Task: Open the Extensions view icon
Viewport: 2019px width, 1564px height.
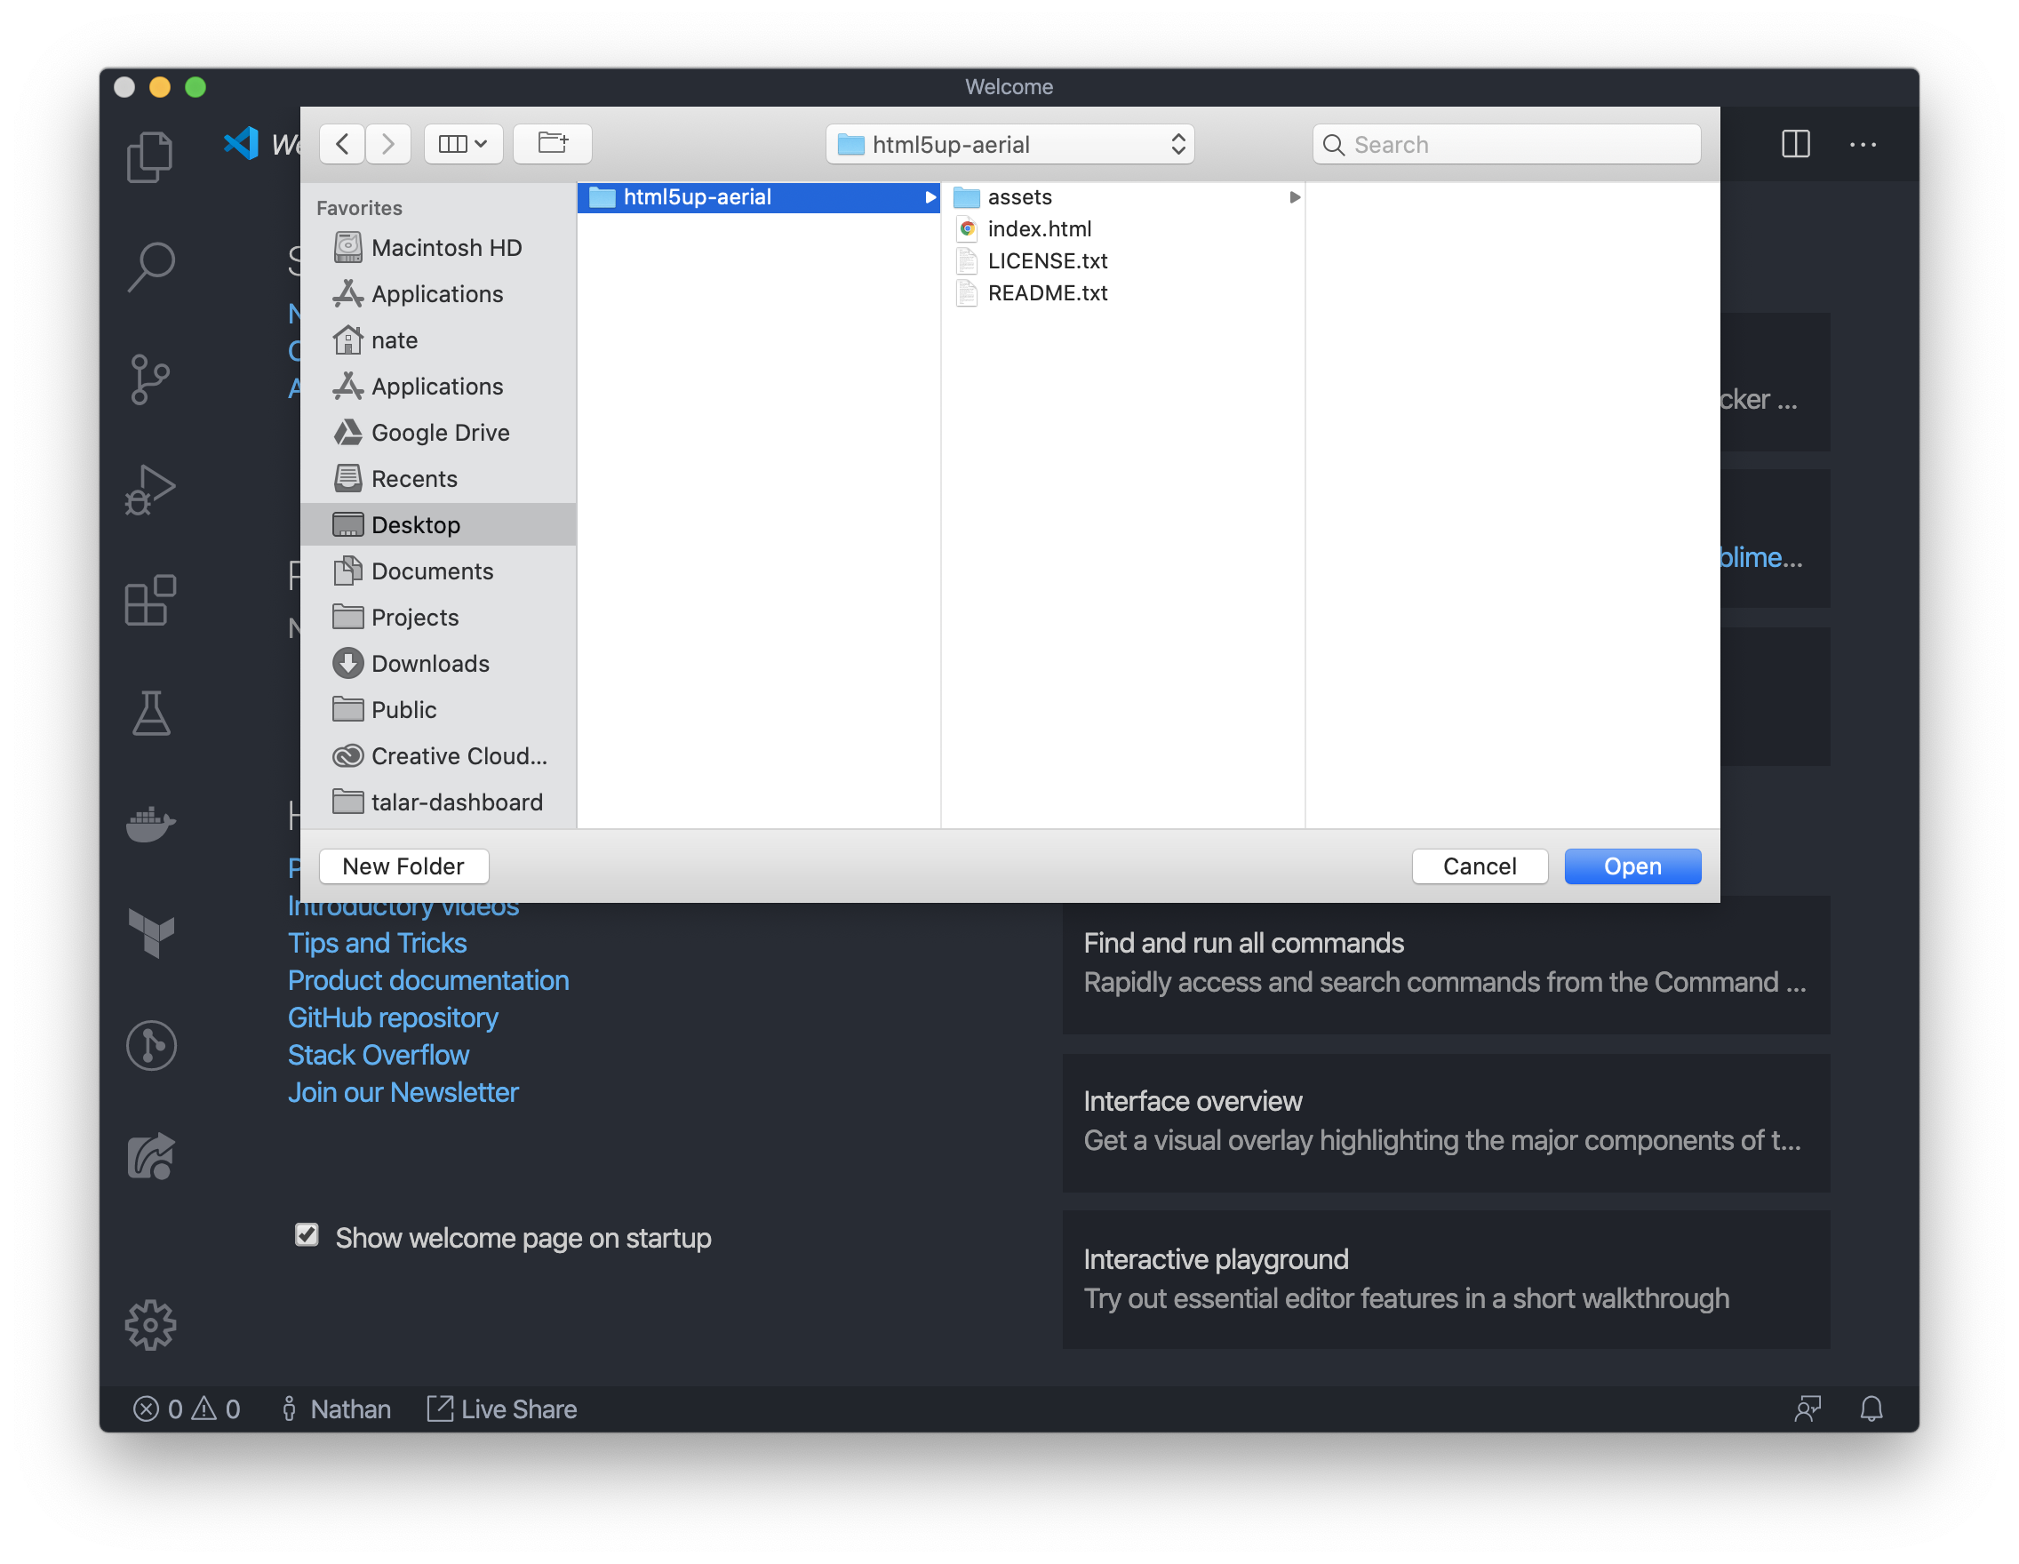Action: [x=150, y=601]
